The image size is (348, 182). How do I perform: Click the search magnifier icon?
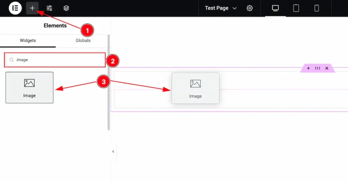(x=12, y=60)
